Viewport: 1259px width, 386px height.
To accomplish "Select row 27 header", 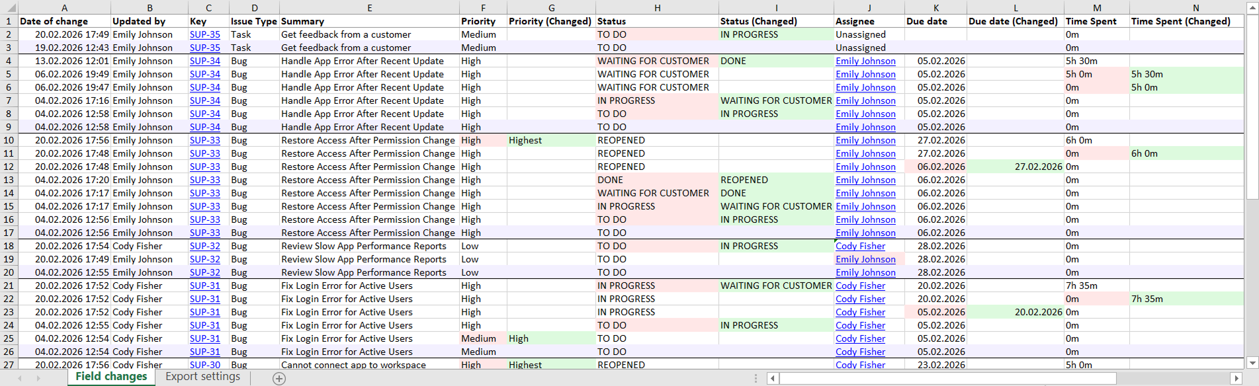I will click(9, 364).
